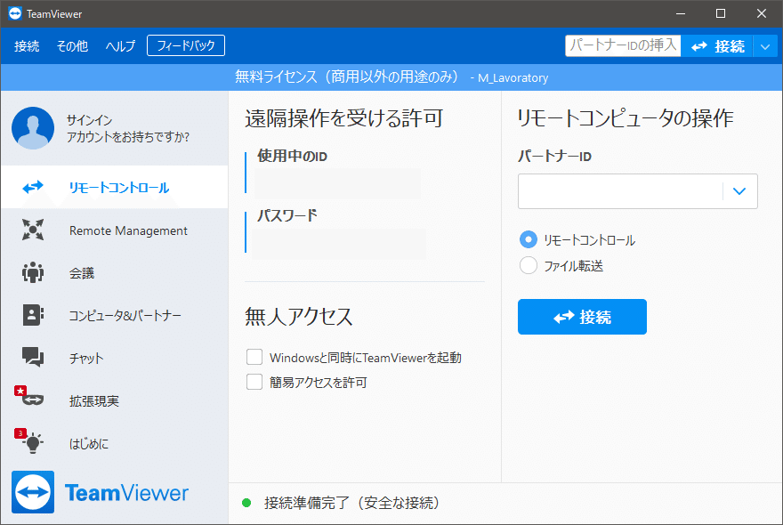
Task: Click the large blue 接続 button
Action: click(x=582, y=317)
